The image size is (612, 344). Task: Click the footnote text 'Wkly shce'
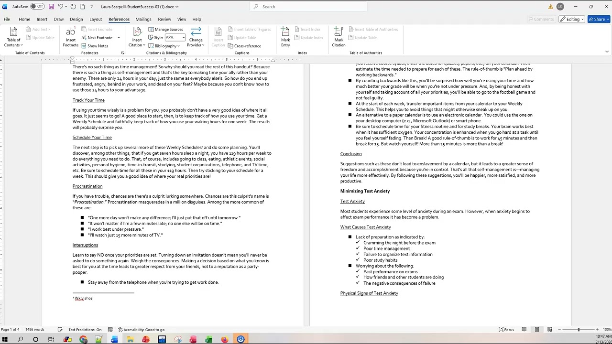click(83, 298)
